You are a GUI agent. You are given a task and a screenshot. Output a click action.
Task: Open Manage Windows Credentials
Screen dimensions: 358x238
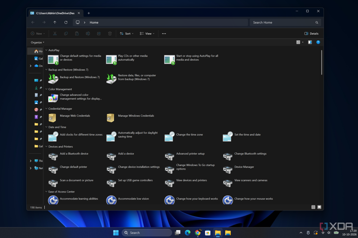coord(130,118)
